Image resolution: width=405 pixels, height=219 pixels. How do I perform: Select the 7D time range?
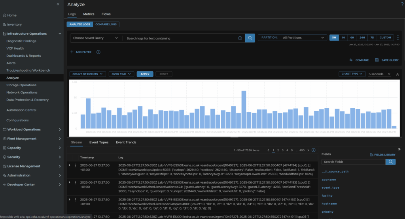pyautogui.click(x=372, y=37)
